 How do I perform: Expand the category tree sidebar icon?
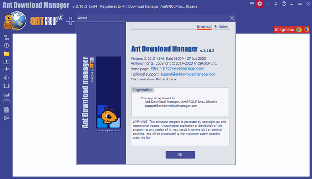(6, 38)
